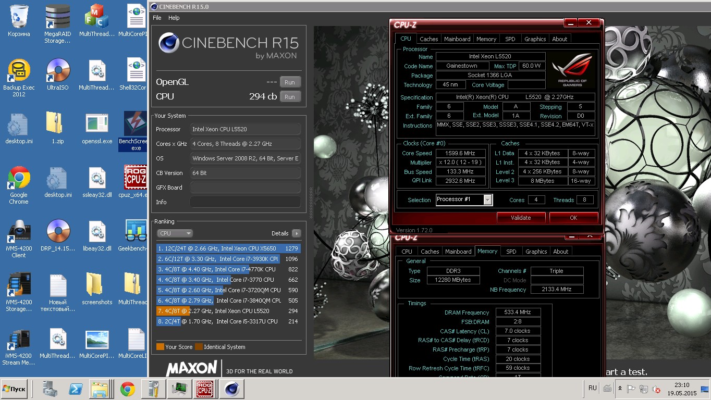Open Processor #1 selection dropdown

tap(464, 199)
